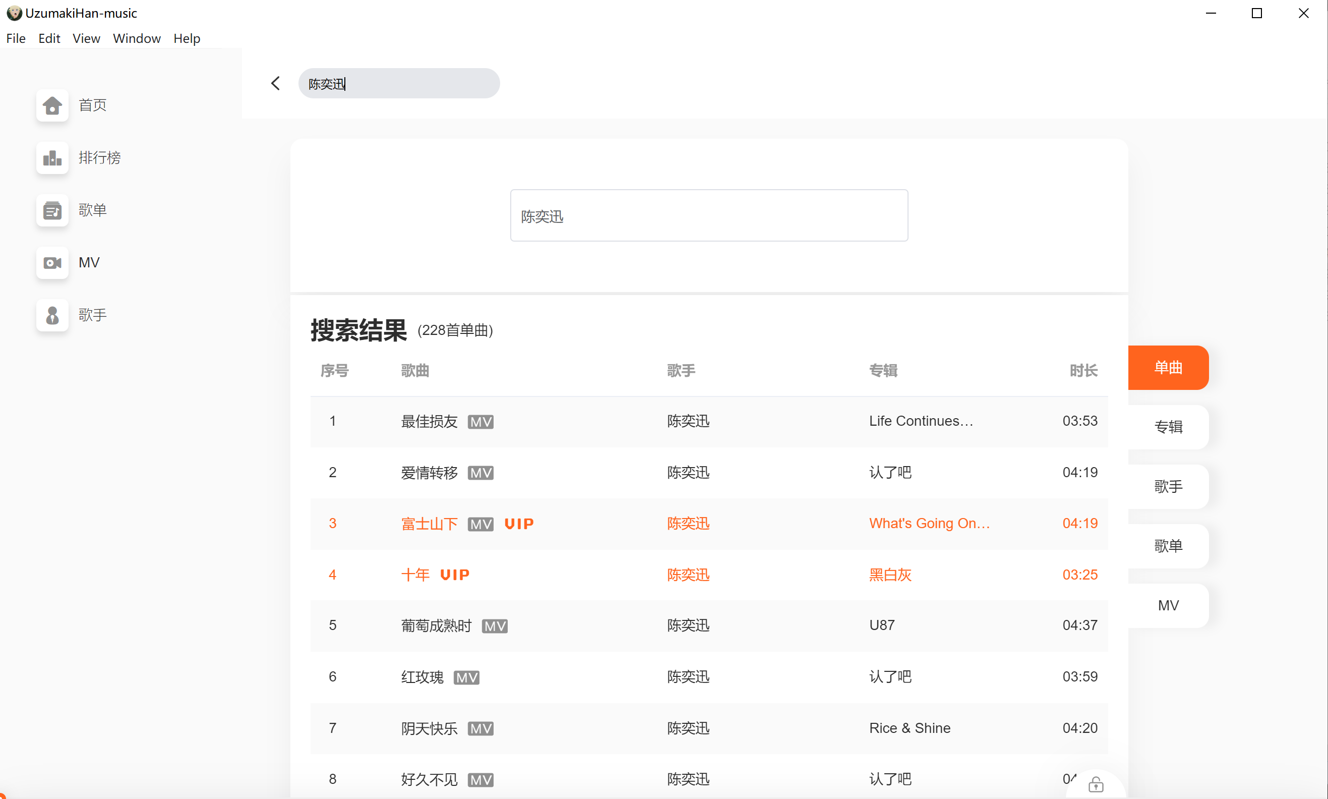The width and height of the screenshot is (1328, 799).
Task: Open the rankings (排行榜) chart icon
Action: 52,158
